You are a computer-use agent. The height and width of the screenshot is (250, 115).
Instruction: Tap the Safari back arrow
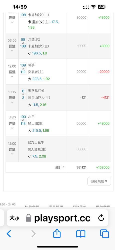(9, 234)
